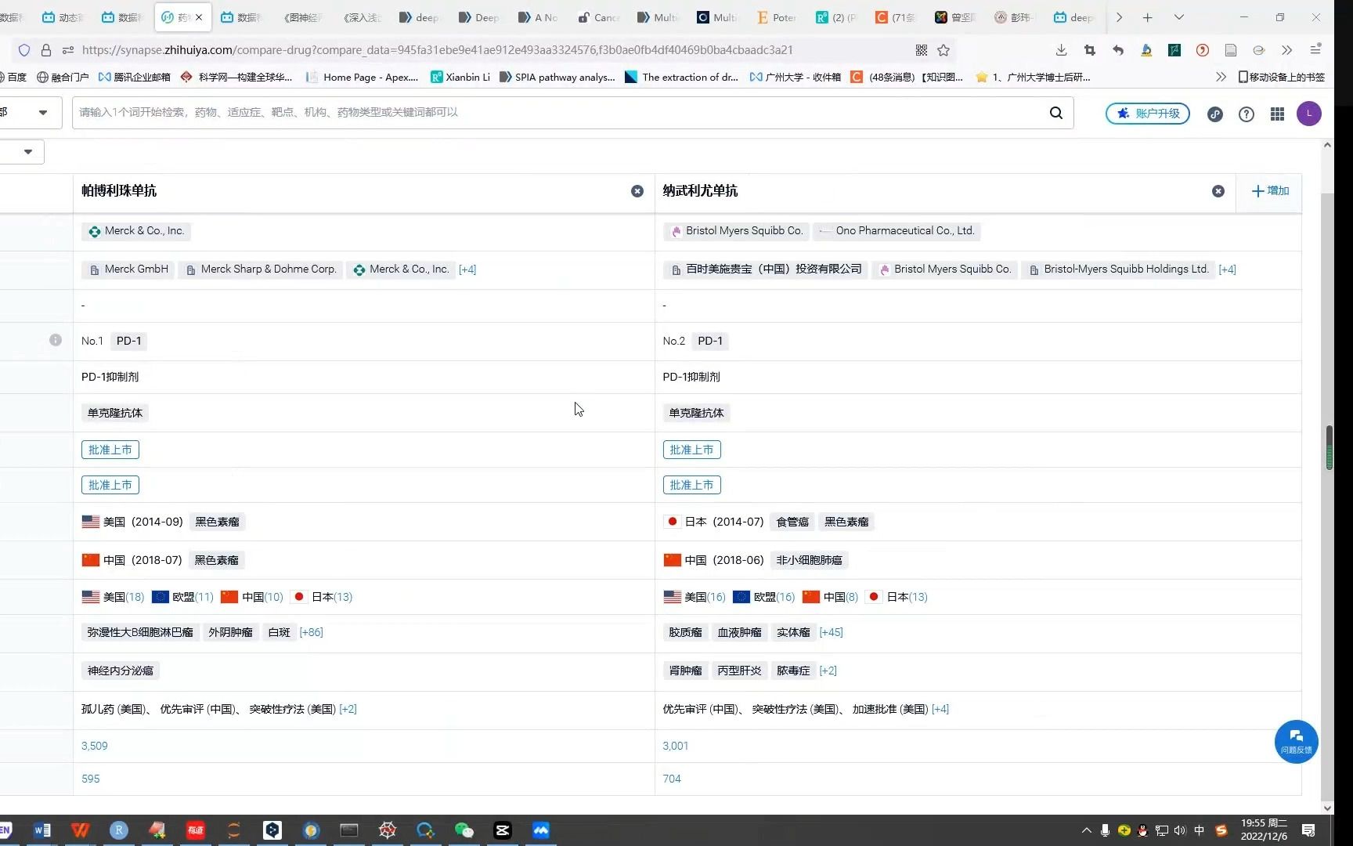Image resolution: width=1353 pixels, height=846 pixels.
Task: Open the user avatar L menu
Action: tap(1309, 114)
